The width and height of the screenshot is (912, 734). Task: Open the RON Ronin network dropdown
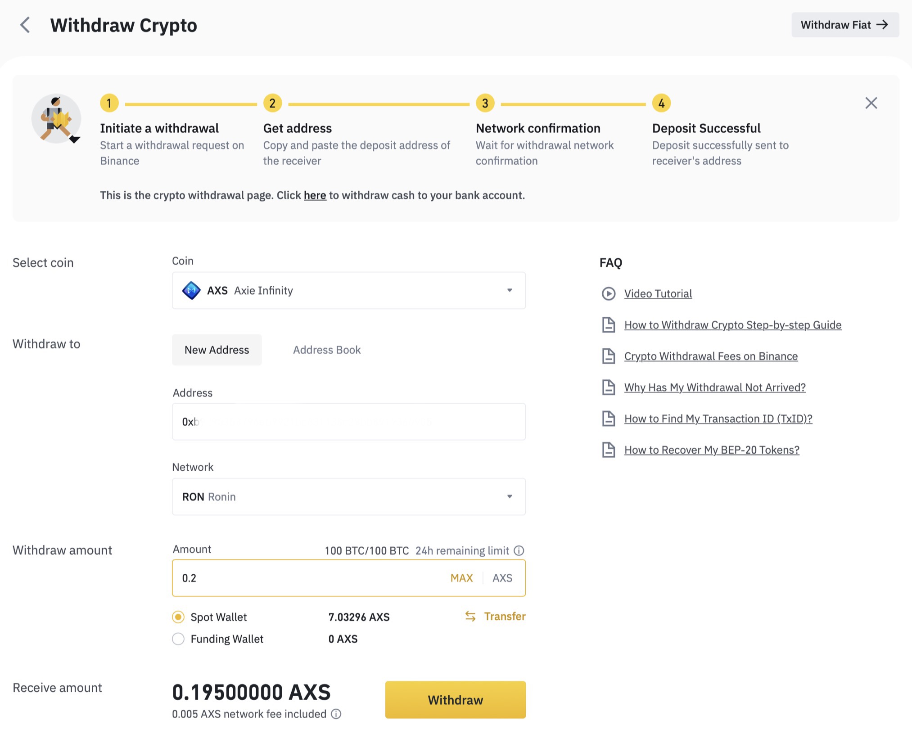pyautogui.click(x=349, y=496)
